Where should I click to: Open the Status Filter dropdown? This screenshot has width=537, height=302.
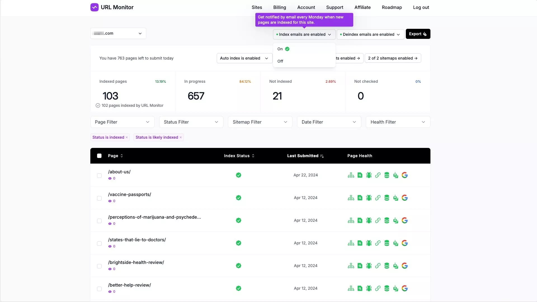[x=191, y=122]
